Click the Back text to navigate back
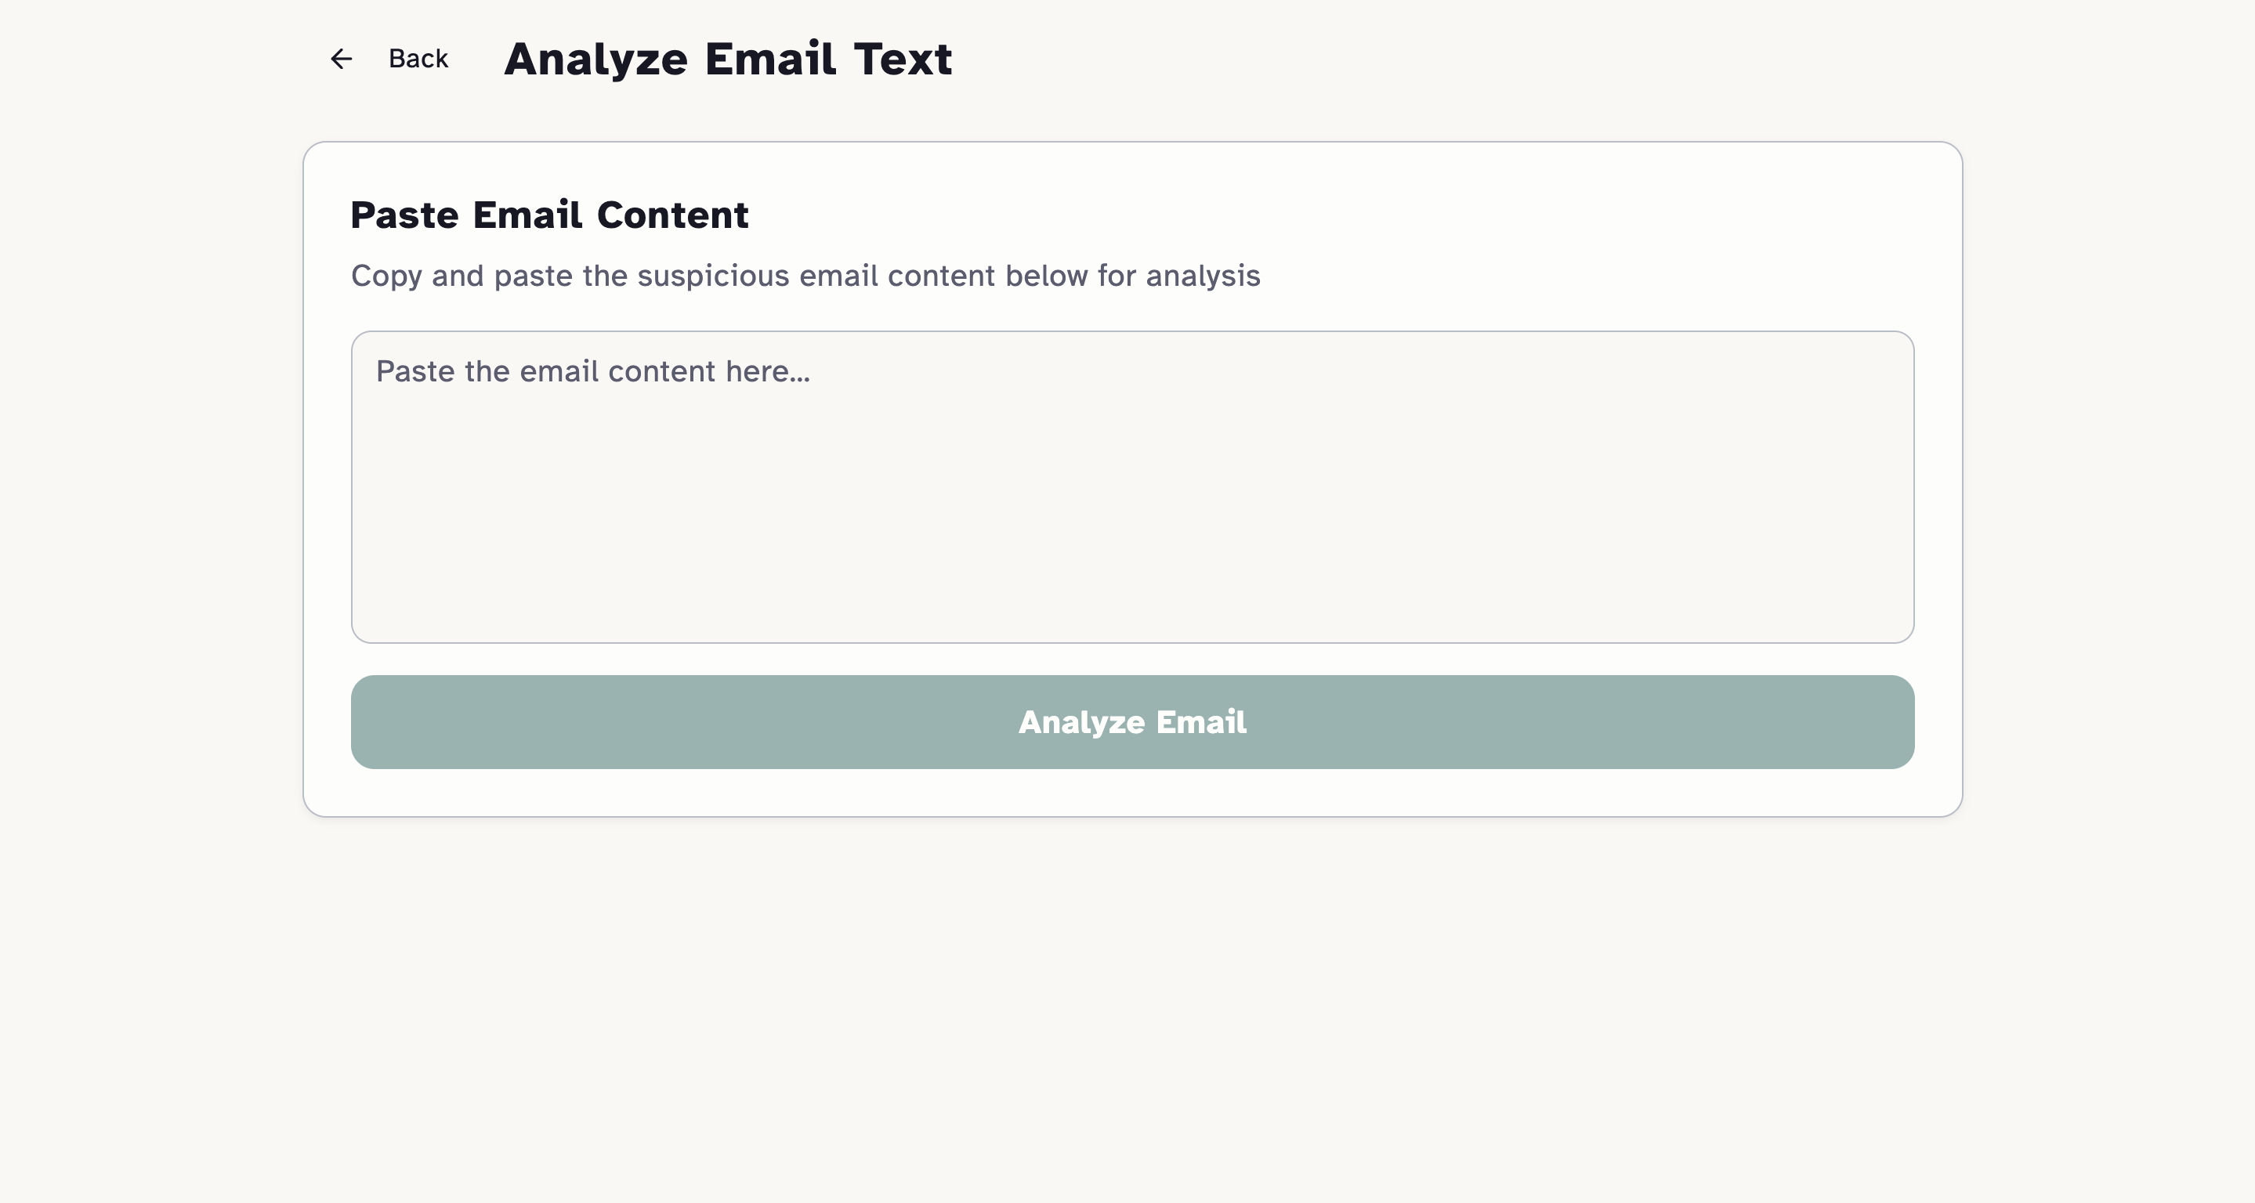Image resolution: width=2255 pixels, height=1203 pixels. [x=418, y=59]
